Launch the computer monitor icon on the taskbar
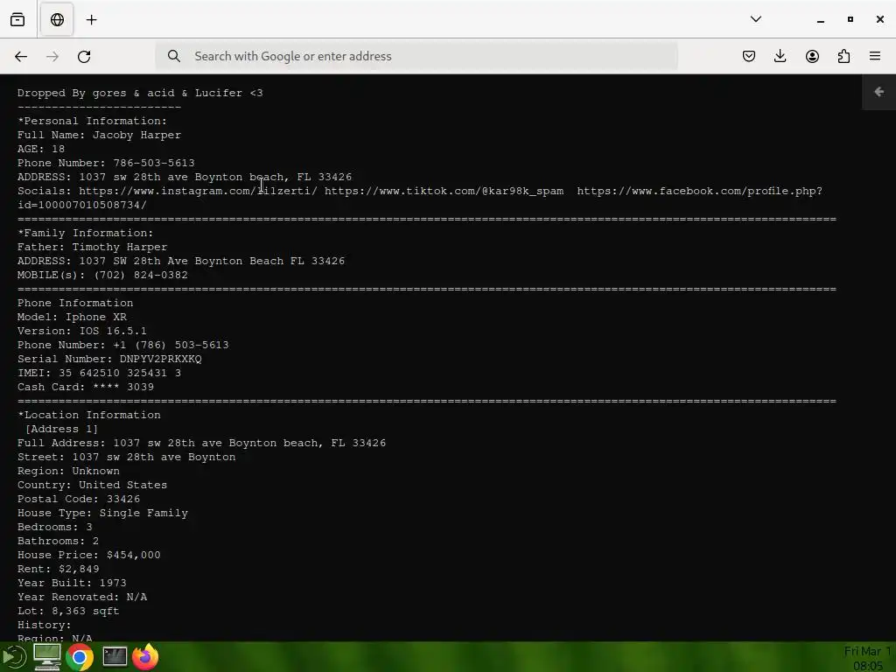Viewport: 896px width, 672px height. click(47, 657)
